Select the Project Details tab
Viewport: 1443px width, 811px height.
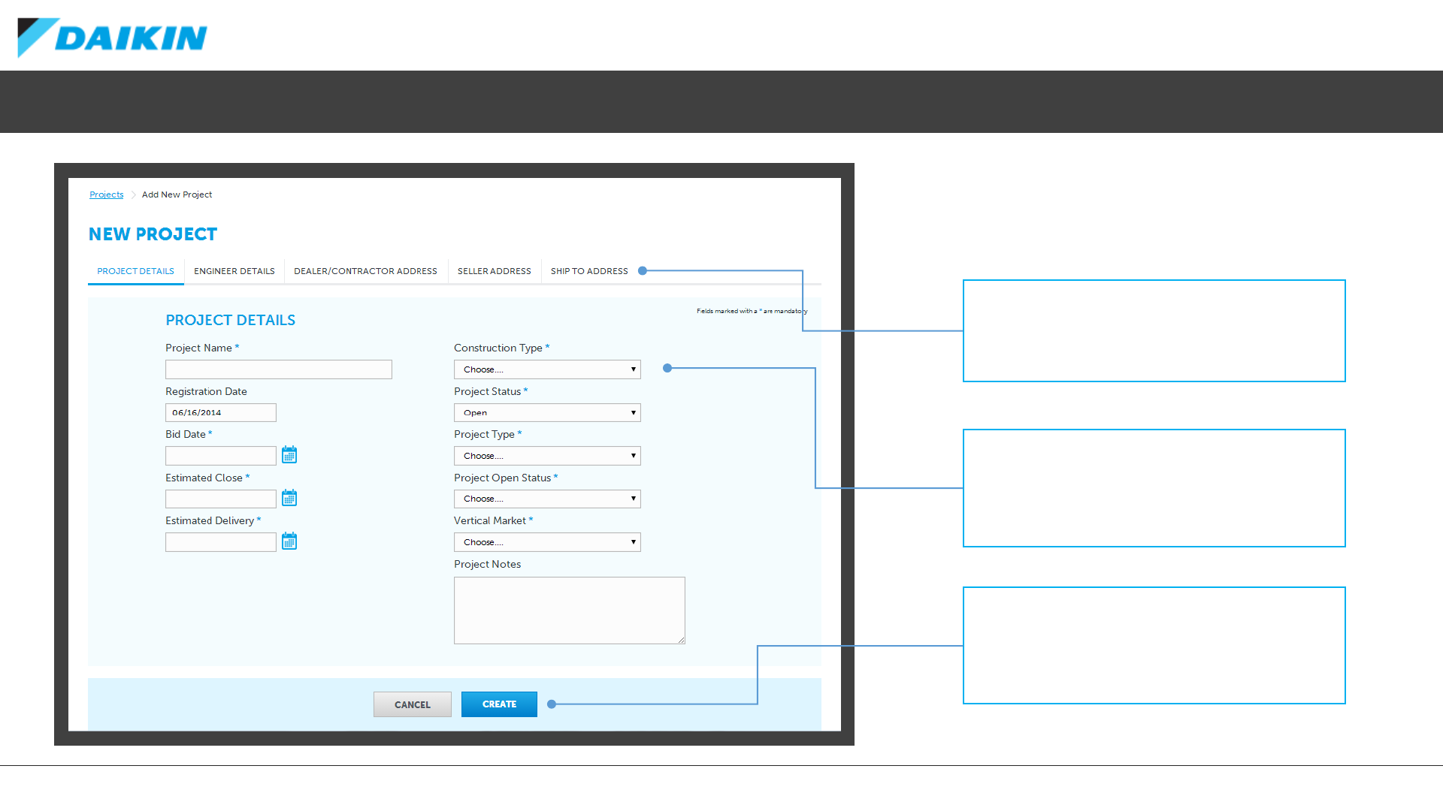click(135, 271)
